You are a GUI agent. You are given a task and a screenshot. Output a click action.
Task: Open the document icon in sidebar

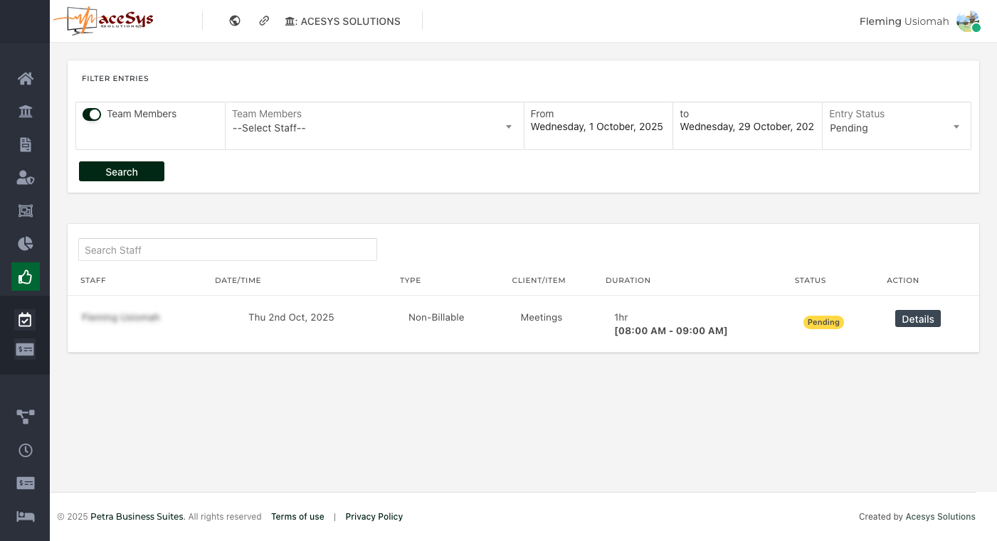pyautogui.click(x=26, y=145)
